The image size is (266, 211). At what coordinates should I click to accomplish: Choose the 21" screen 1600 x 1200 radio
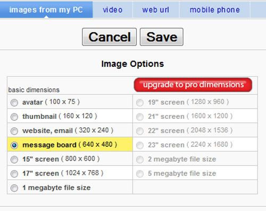pos(140,117)
